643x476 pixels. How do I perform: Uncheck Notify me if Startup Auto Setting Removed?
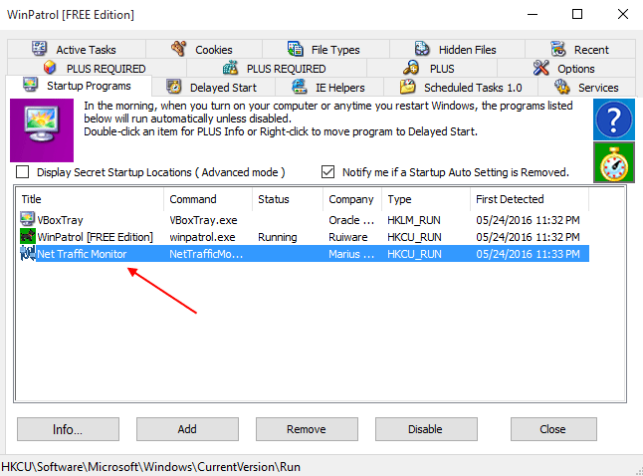[328, 172]
